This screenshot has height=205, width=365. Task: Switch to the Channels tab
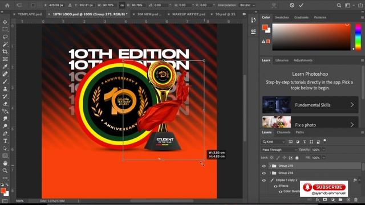283,132
